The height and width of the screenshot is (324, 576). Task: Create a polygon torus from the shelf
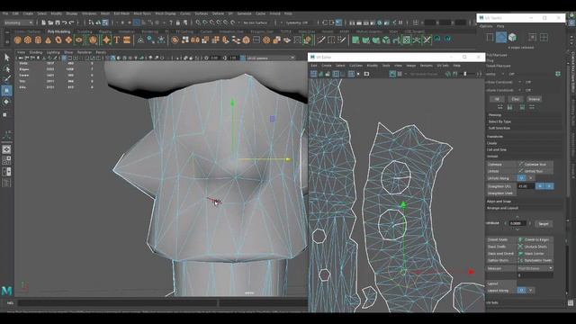pyautogui.click(x=58, y=40)
